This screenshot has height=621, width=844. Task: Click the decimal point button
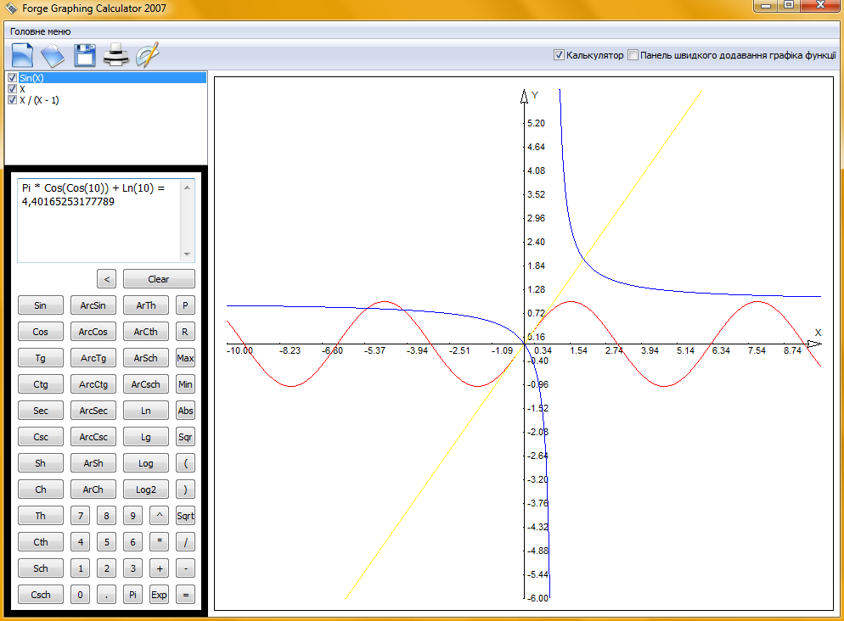coord(107,595)
